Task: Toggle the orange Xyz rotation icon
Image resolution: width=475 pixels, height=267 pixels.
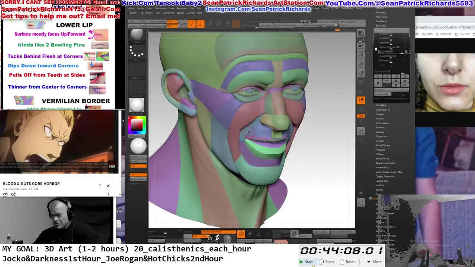Action: [x=361, y=116]
